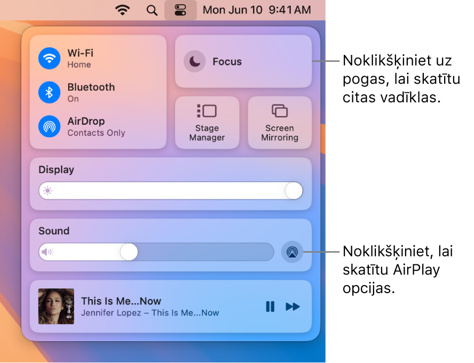Toggle Focus moon icon
The height and width of the screenshot is (363, 474).
click(195, 61)
